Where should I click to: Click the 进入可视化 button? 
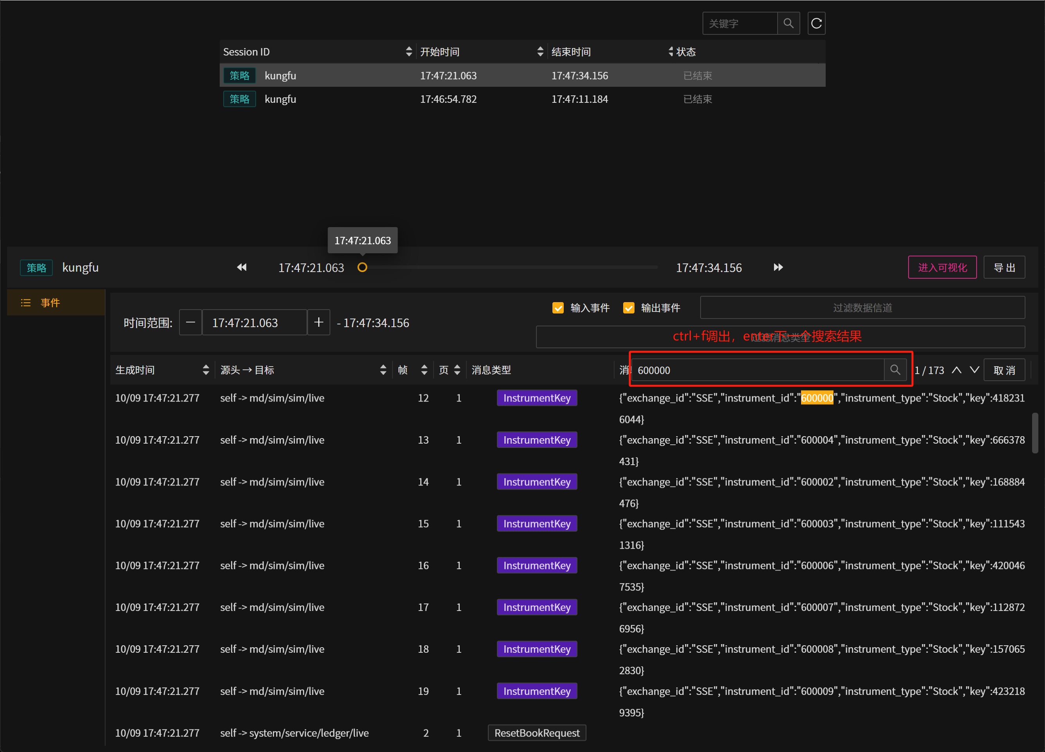coord(942,267)
